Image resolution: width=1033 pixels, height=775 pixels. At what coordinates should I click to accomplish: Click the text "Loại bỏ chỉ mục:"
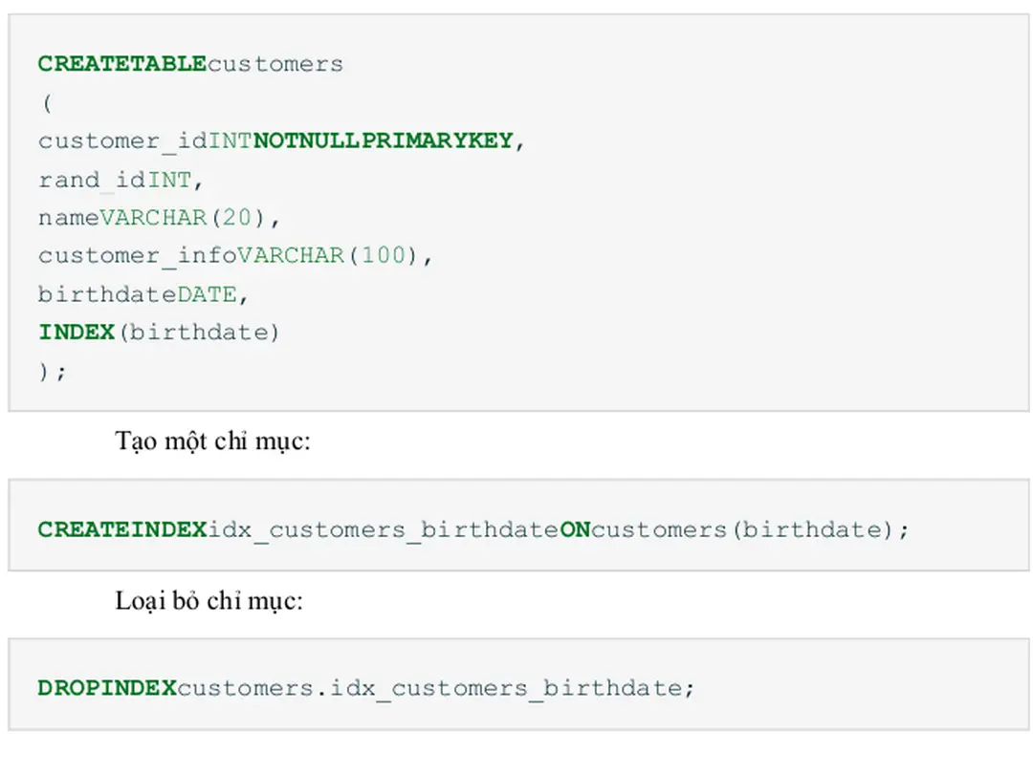pos(209,601)
